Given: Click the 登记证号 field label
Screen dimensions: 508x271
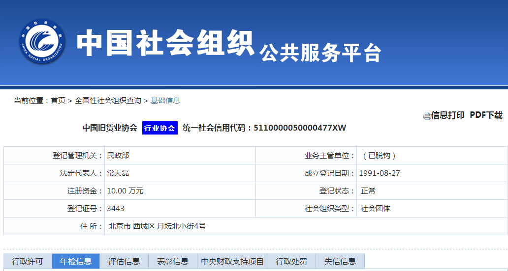Looking at the screenshot, I should (86, 209).
